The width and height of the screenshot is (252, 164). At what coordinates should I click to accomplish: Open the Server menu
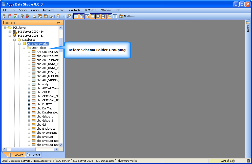23,10
